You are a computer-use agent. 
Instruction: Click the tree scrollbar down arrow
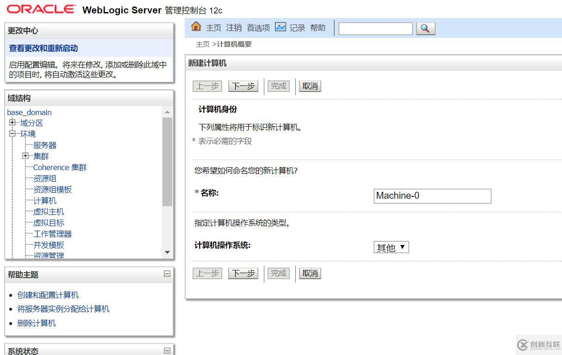pos(167,252)
